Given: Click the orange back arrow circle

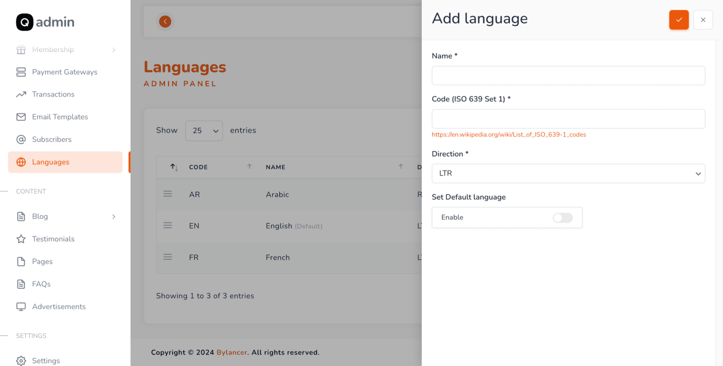Looking at the screenshot, I should [165, 21].
